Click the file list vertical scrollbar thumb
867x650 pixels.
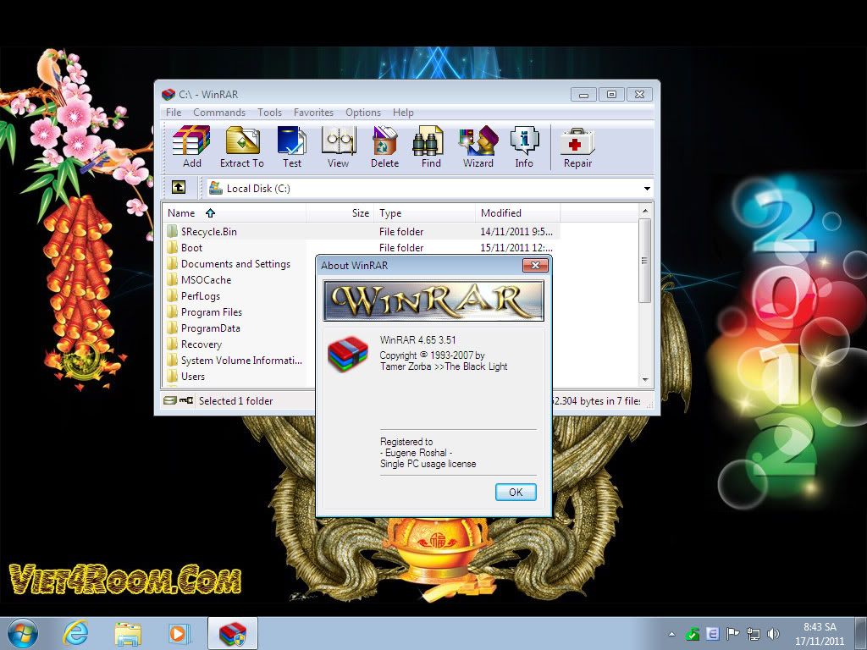pyautogui.click(x=644, y=261)
